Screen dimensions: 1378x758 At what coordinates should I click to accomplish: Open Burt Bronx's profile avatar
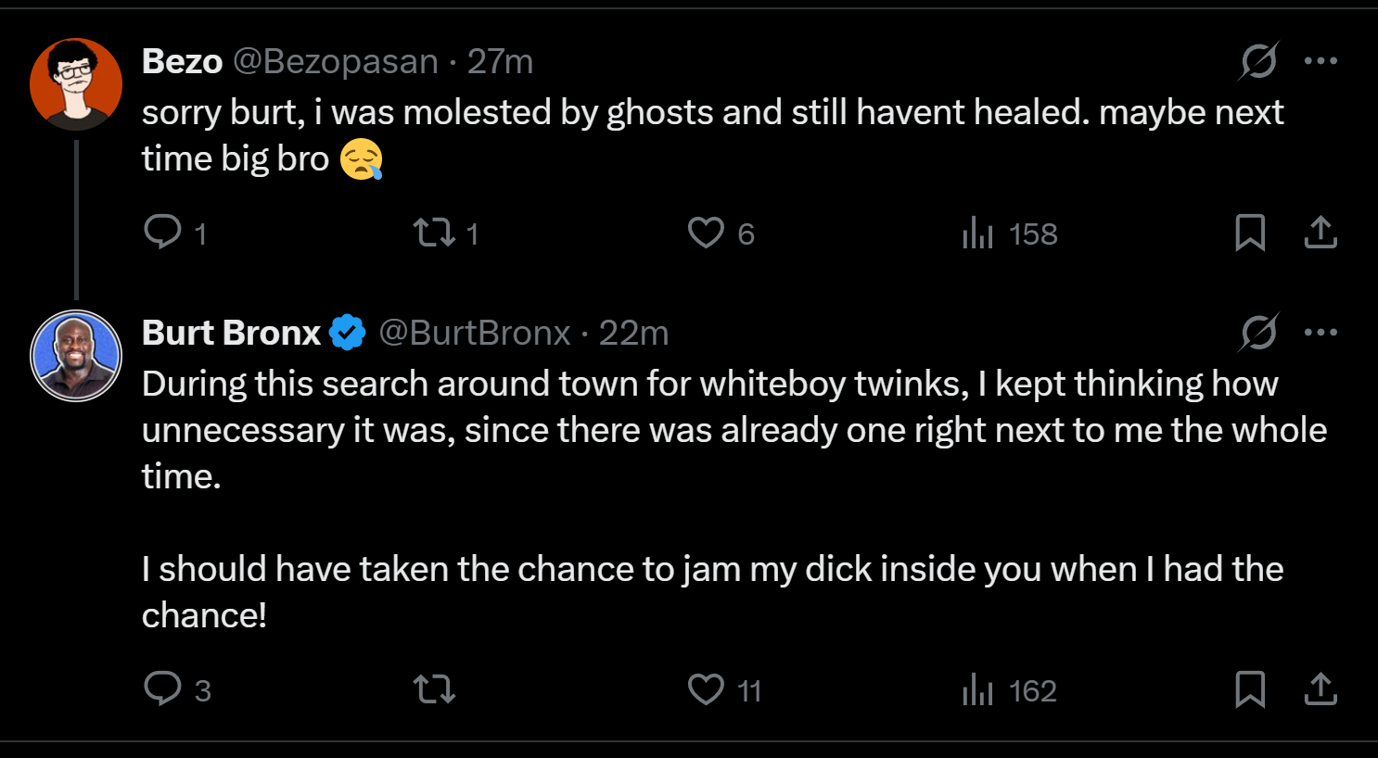tap(76, 355)
